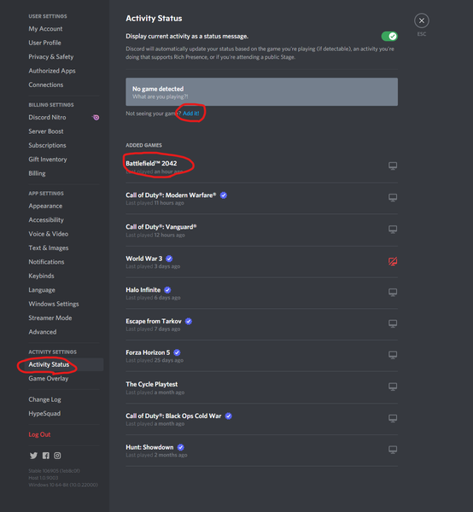Toggle overlay icon for Battlefield 2042
The width and height of the screenshot is (473, 512).
393,166
